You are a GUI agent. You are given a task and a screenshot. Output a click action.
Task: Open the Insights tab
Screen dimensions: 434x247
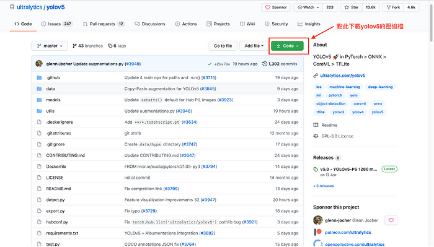[309, 24]
